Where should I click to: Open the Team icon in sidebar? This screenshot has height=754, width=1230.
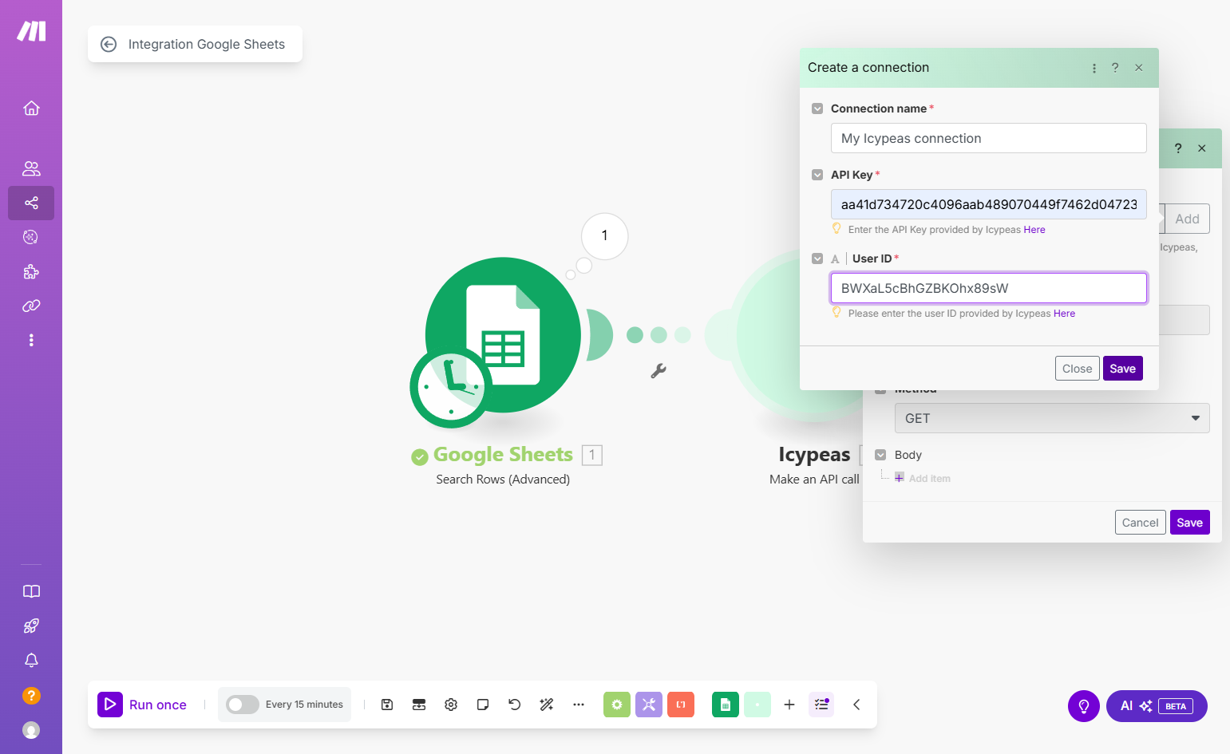(x=31, y=168)
